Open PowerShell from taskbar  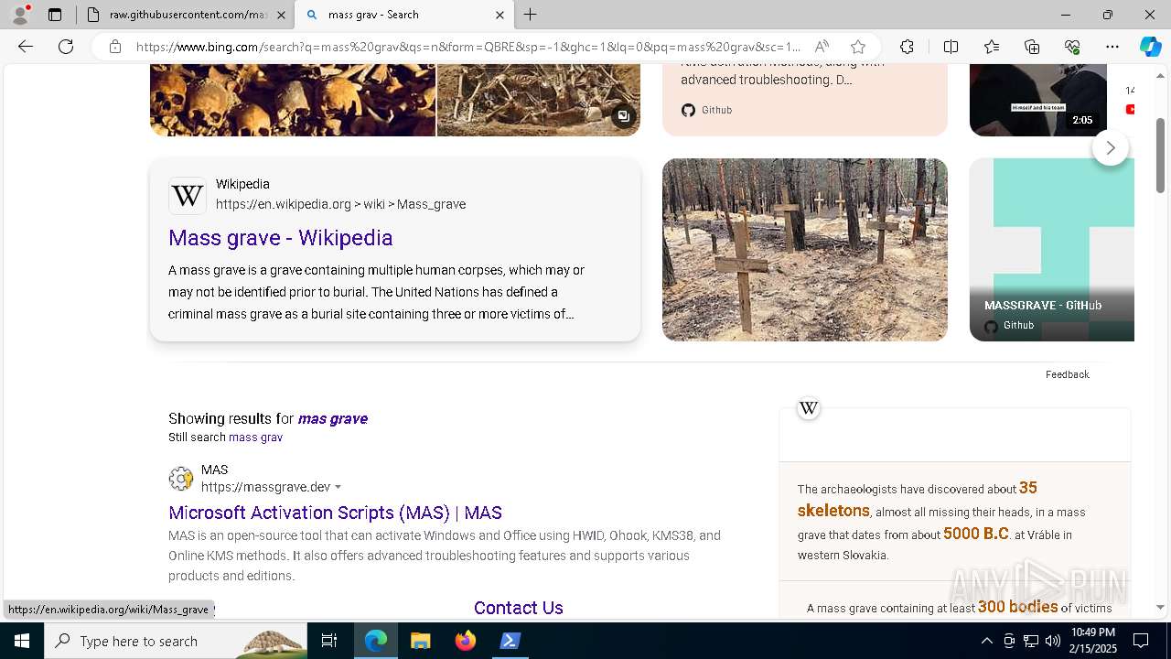point(510,641)
